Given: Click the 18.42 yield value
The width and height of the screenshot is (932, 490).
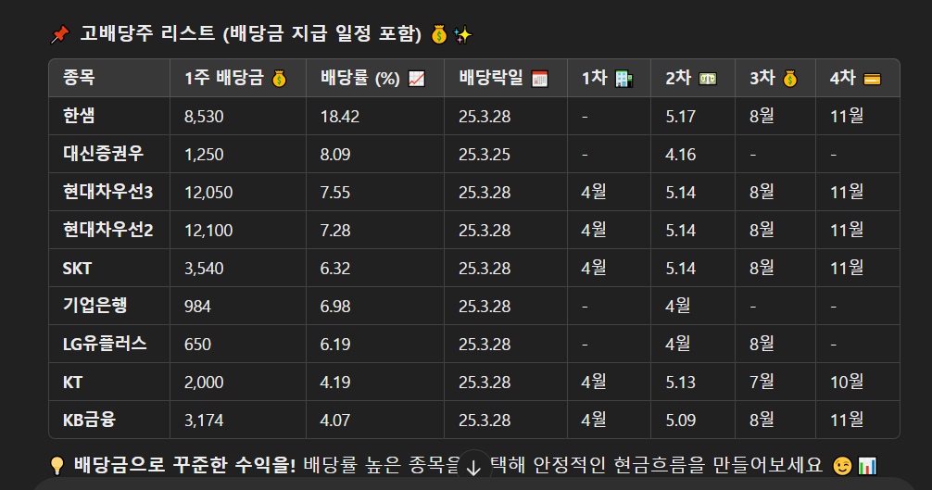Looking at the screenshot, I should [x=340, y=117].
